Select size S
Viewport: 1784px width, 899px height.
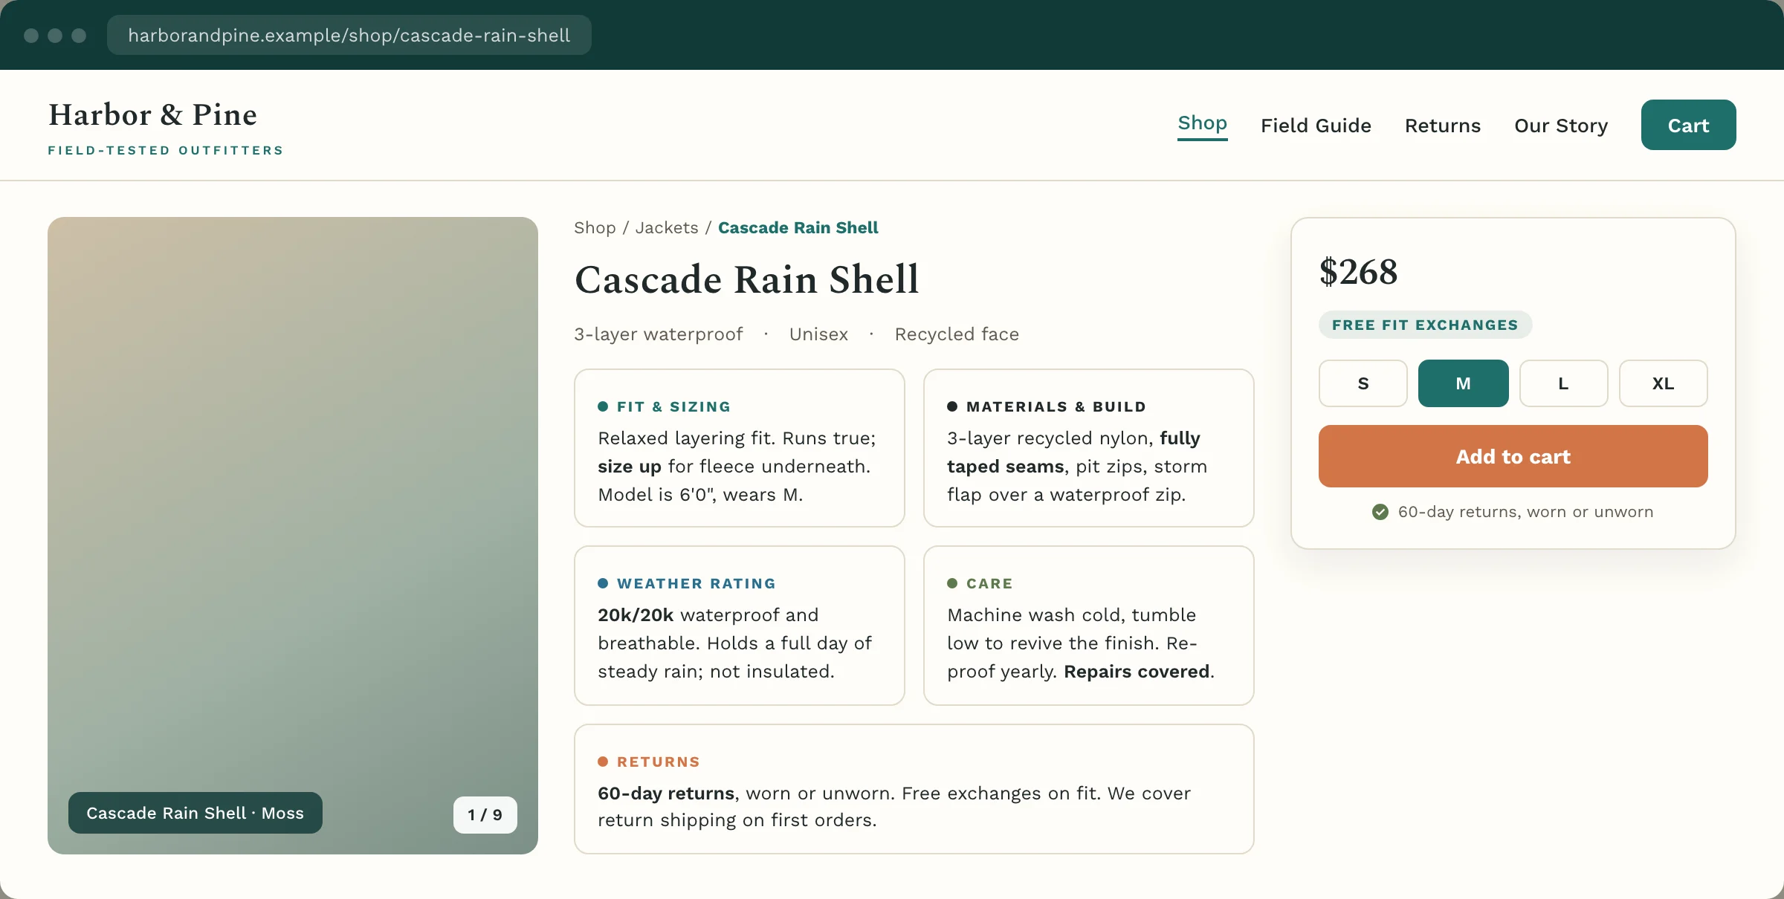click(1363, 383)
